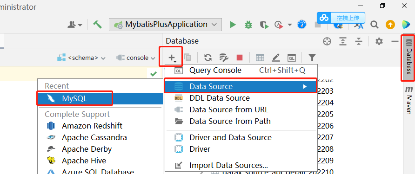
Task: Open the MybatisPlusApplication run configuration dropdown
Action: (166, 25)
